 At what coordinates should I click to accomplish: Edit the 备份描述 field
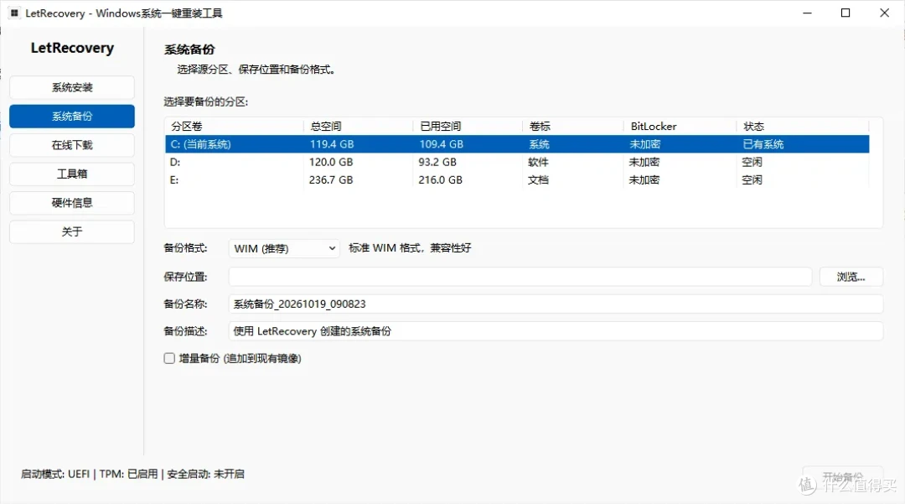tap(556, 331)
